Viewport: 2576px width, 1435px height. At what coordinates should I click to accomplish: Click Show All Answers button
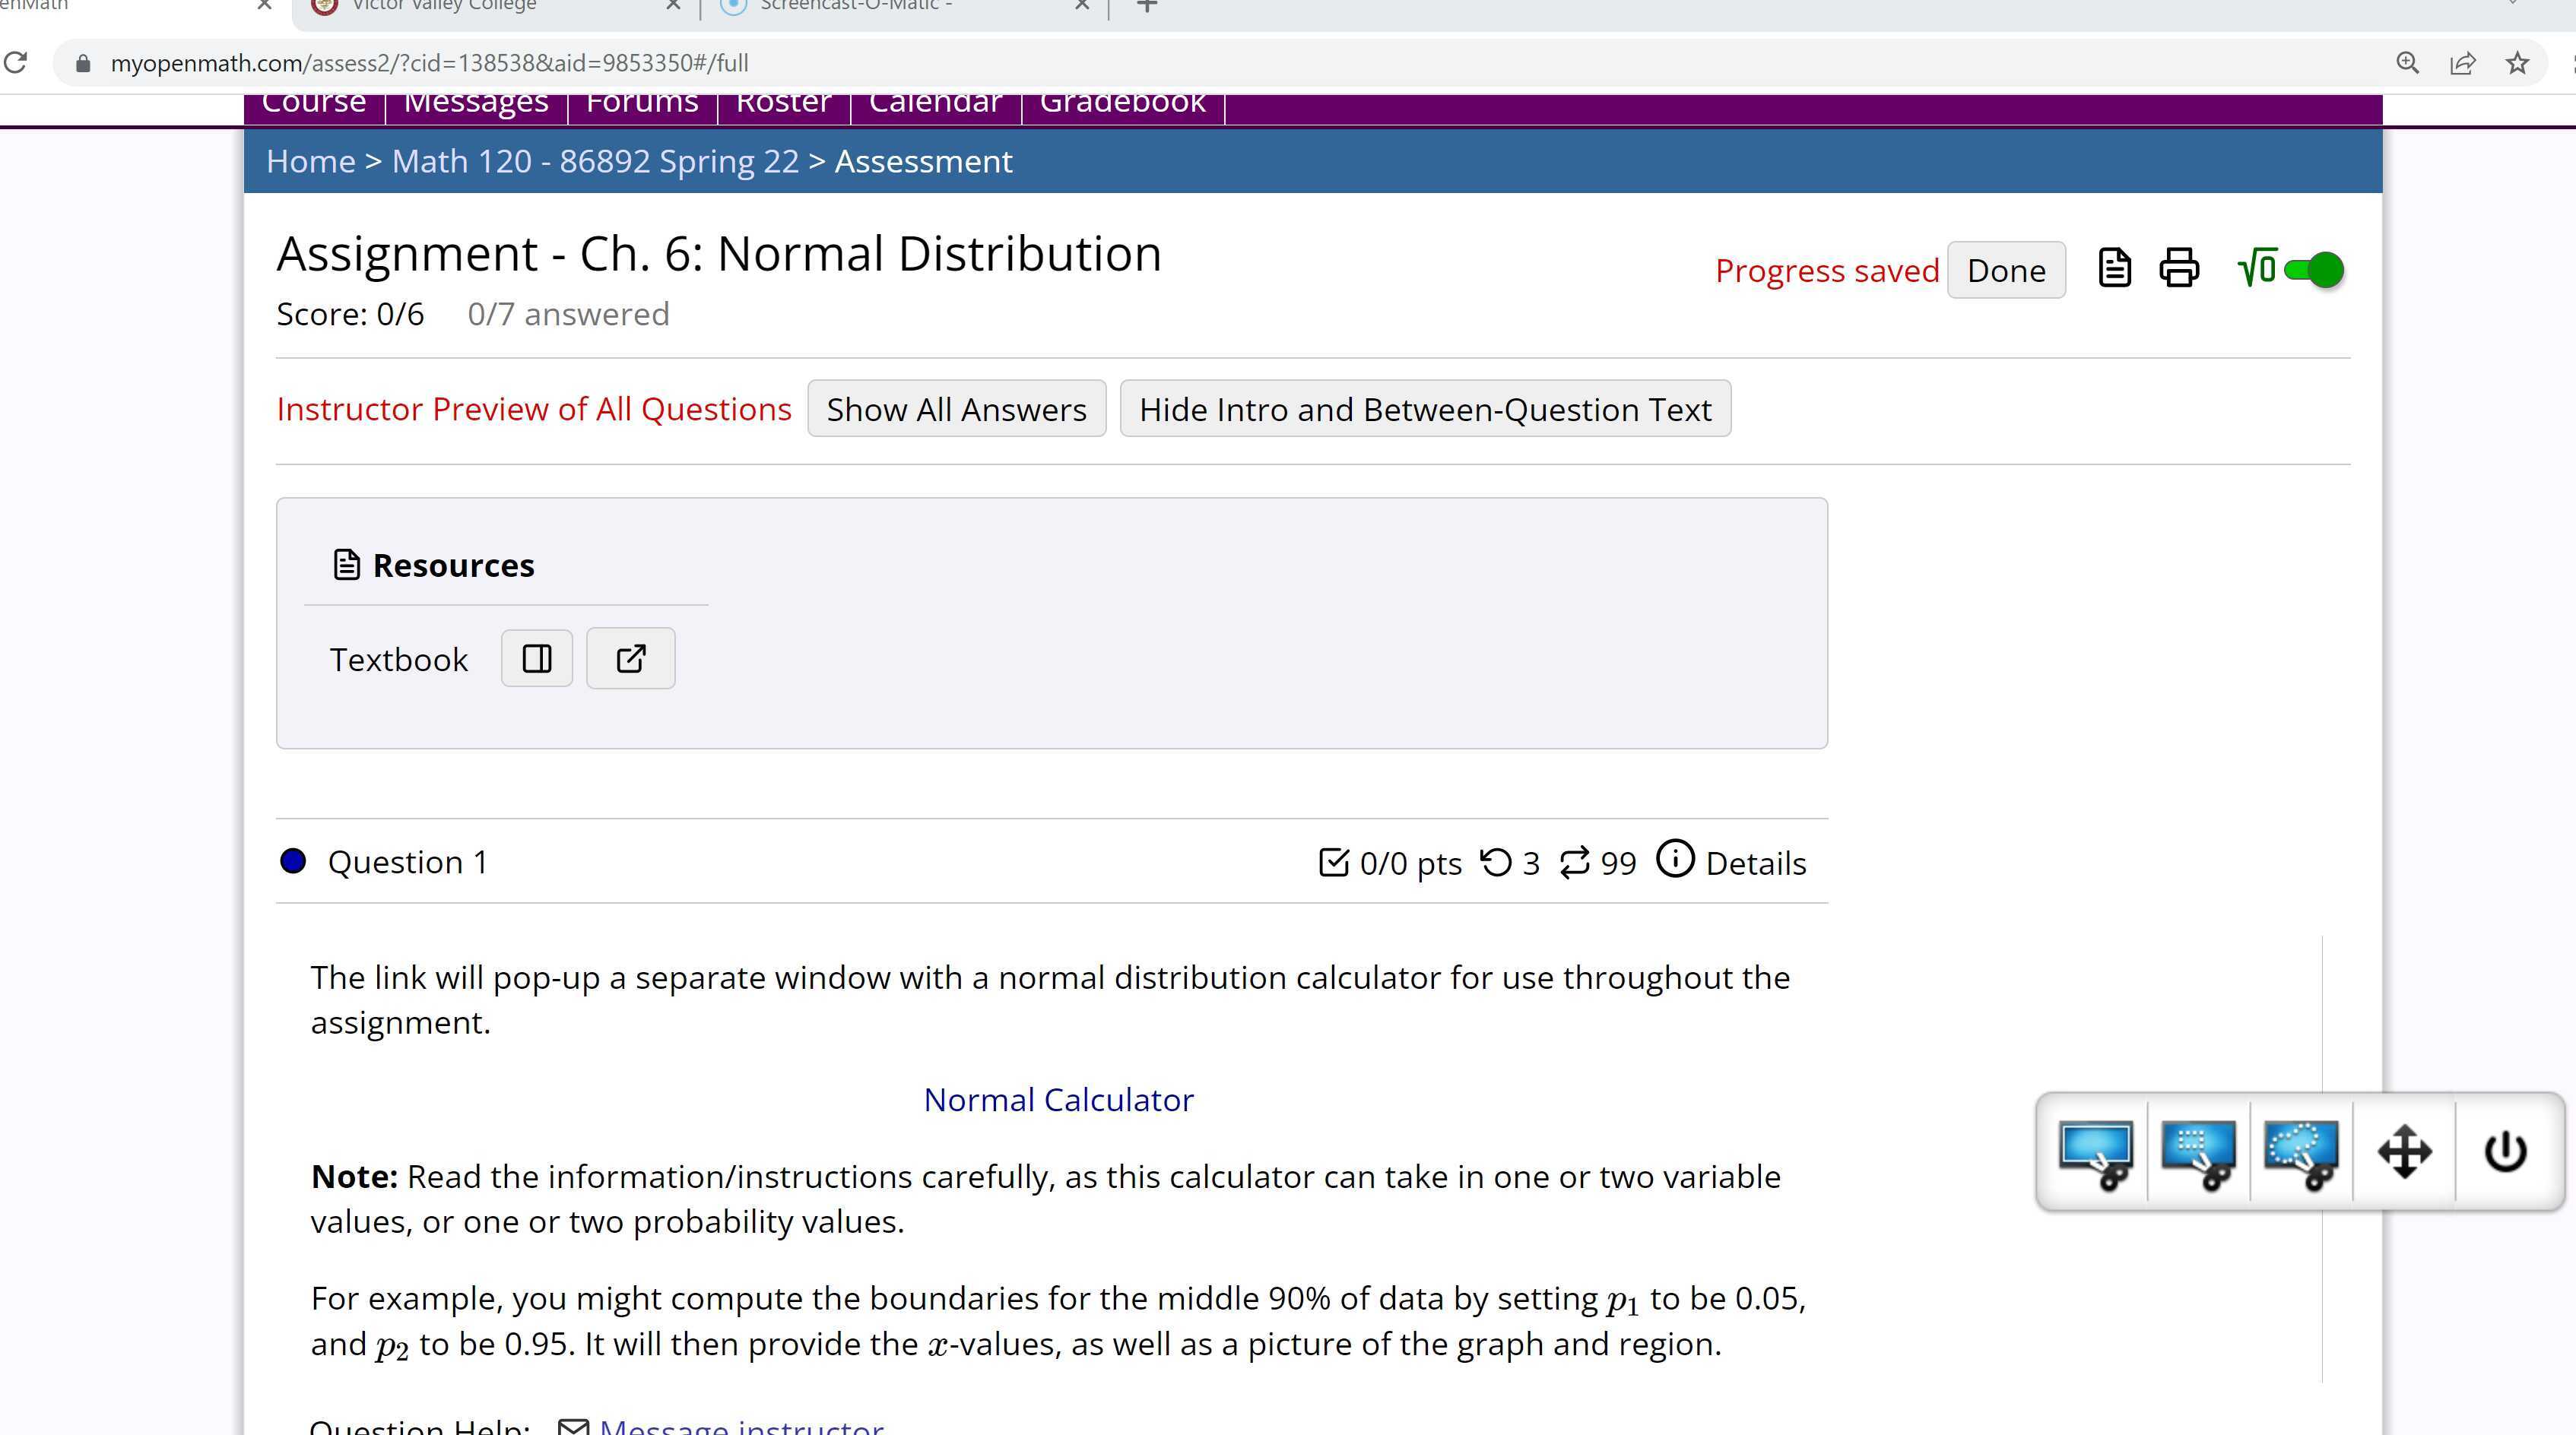click(956, 409)
